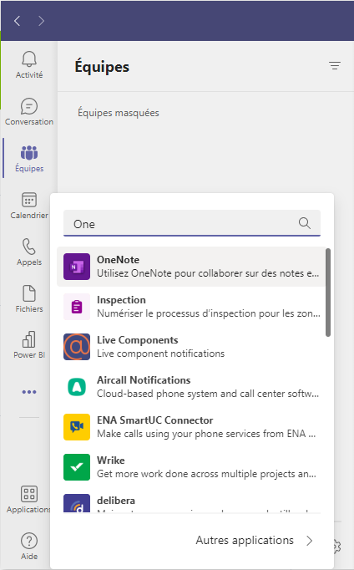Image resolution: width=354 pixels, height=570 pixels.
Task: Click the ENA SmartUC Connector icon
Action: point(77,427)
